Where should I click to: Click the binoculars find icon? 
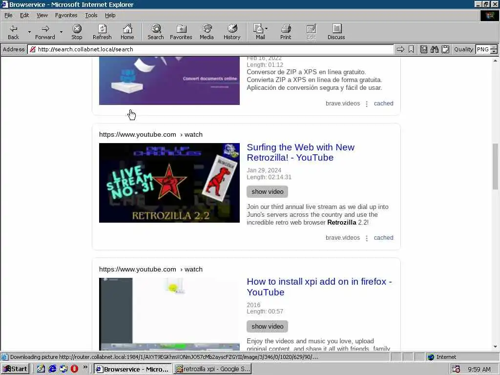434,49
